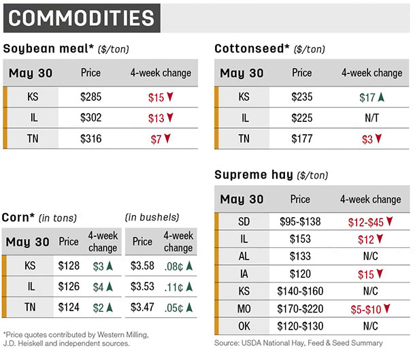Click the red down arrow in Soybean TN $7 row
This screenshot has width=415, height=352.
pos(167,138)
